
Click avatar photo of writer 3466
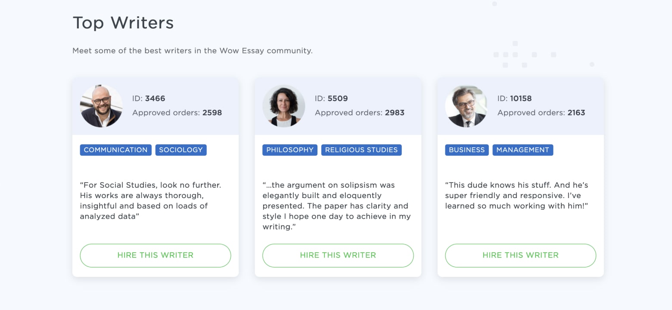click(x=101, y=106)
